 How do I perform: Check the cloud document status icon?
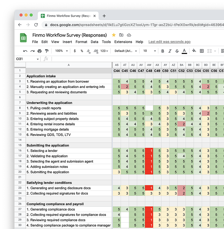[x=129, y=35]
